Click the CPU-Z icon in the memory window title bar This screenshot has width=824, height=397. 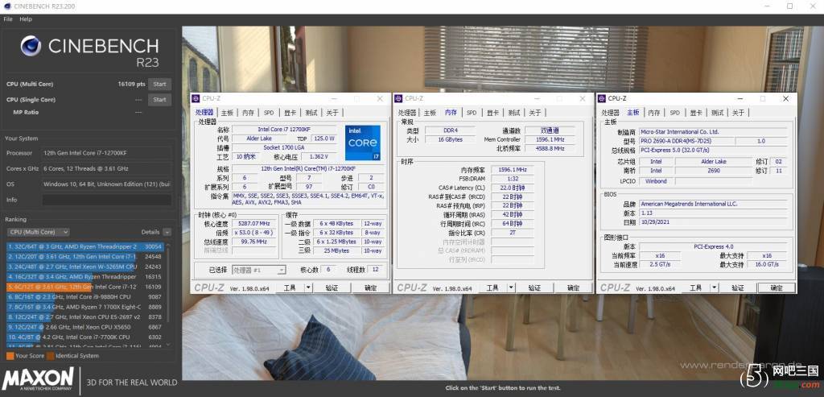(399, 98)
